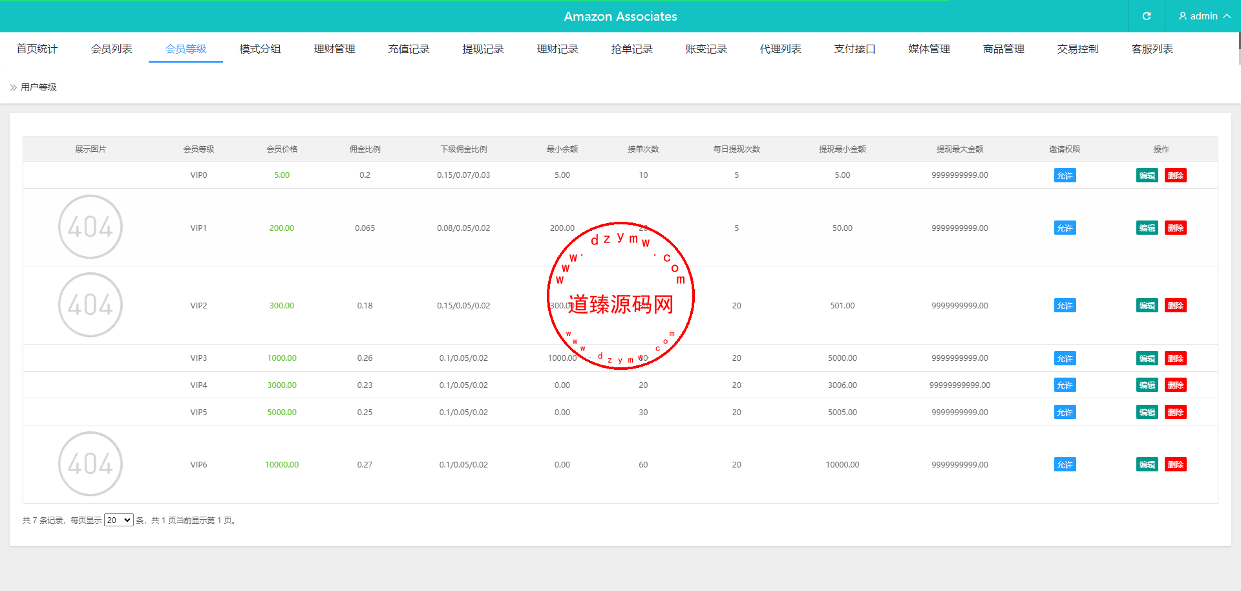The height and width of the screenshot is (591, 1241).
Task: Edit the VIP5 level row
Action: click(1147, 412)
